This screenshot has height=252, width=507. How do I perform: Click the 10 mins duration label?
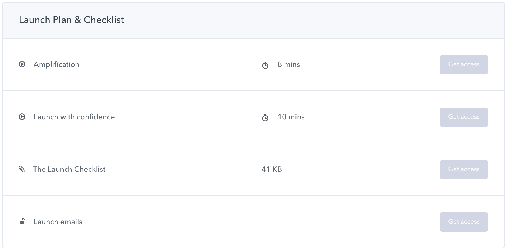(x=291, y=117)
